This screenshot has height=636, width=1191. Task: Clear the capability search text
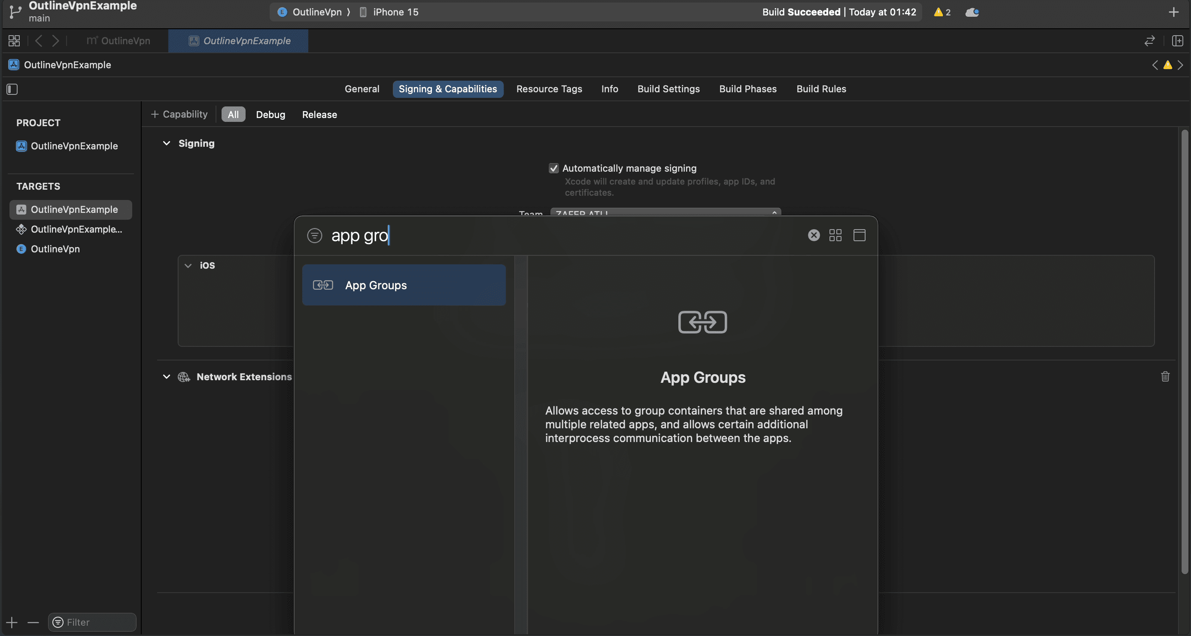814,235
